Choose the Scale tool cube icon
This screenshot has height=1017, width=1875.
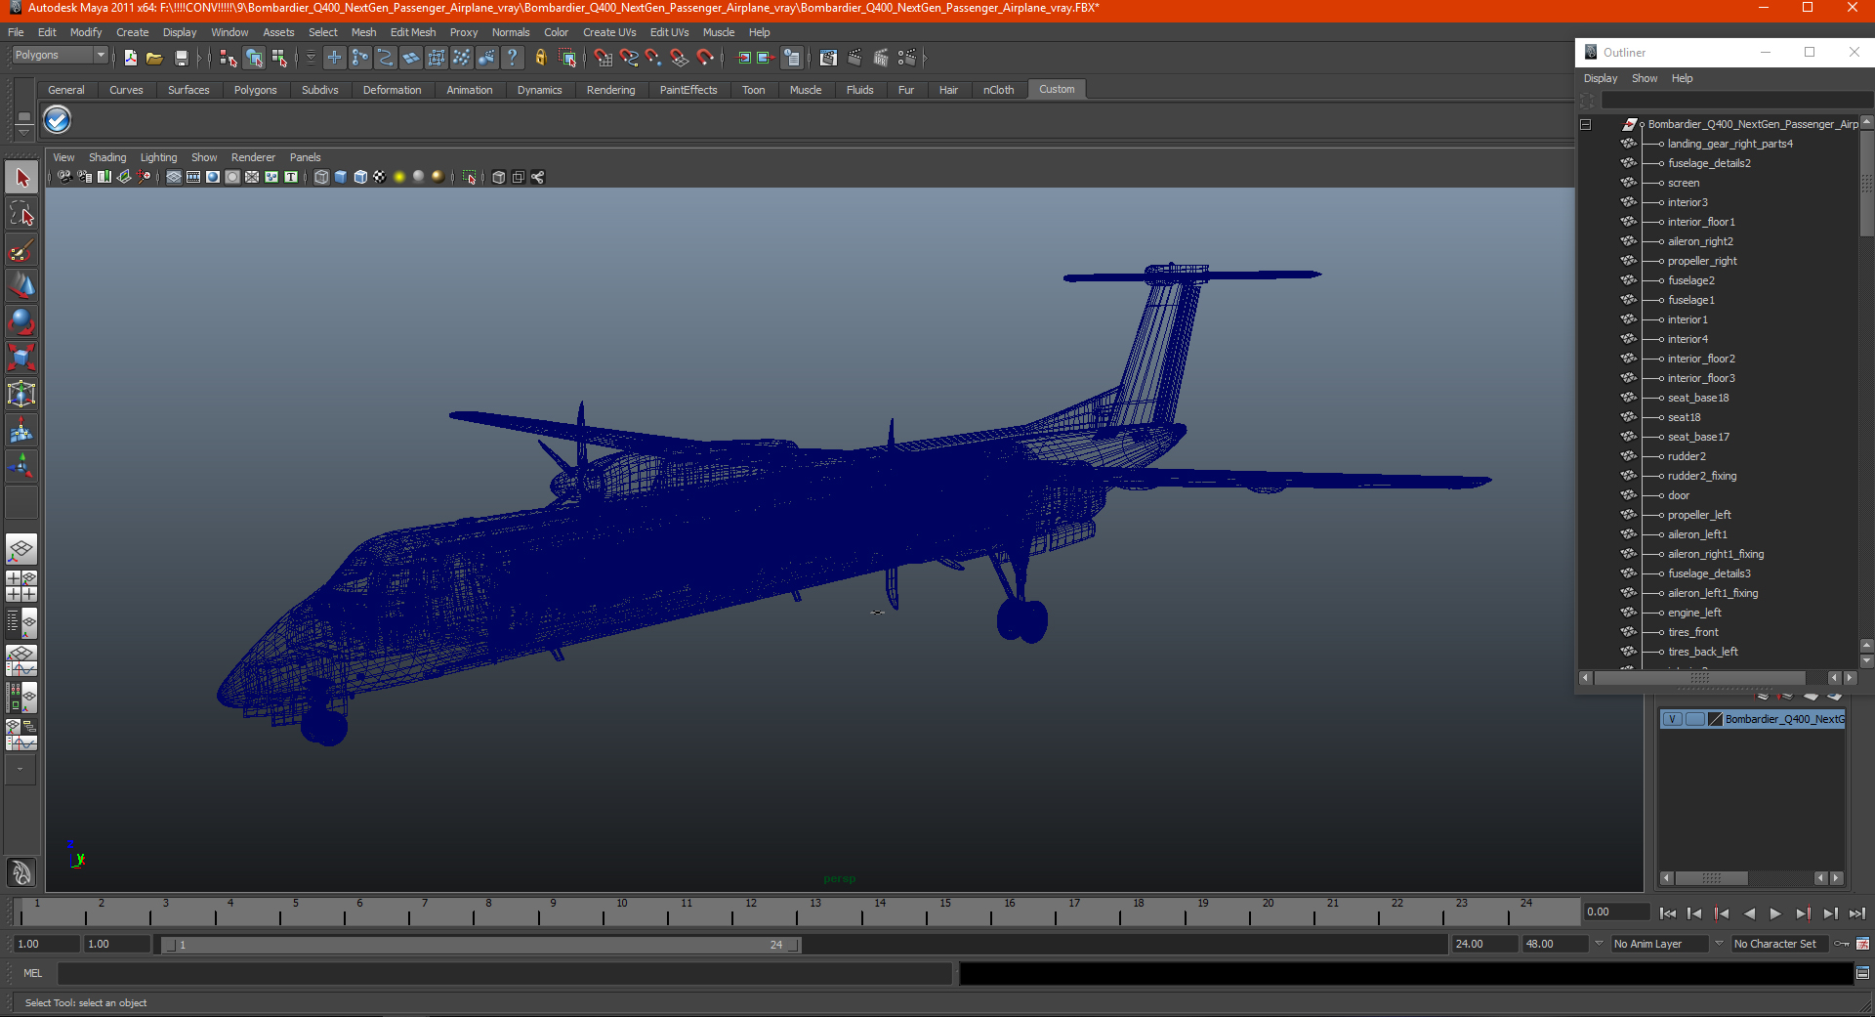pyautogui.click(x=21, y=358)
